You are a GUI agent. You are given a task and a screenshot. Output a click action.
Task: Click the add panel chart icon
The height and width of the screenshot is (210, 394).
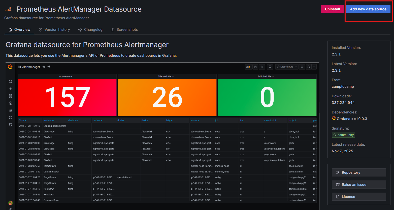pos(248,67)
